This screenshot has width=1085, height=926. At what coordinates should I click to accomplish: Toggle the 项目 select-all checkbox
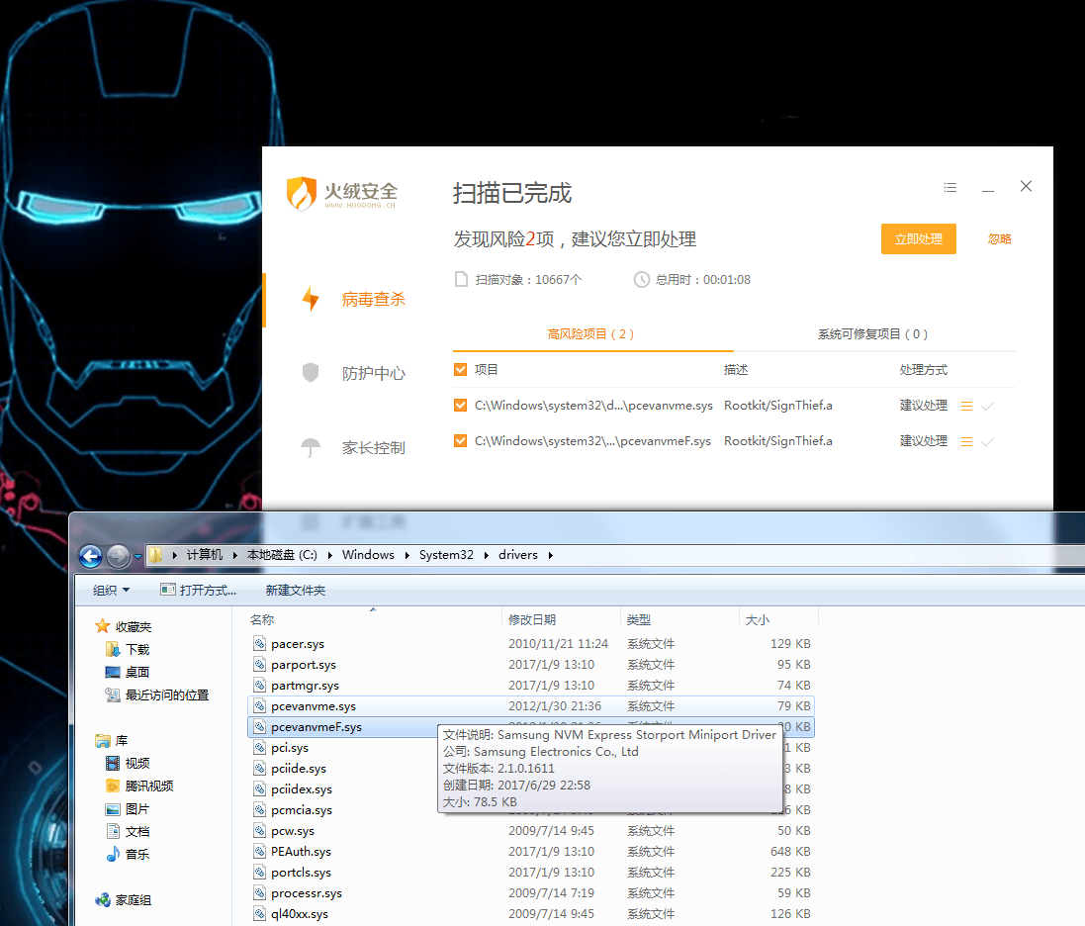pos(461,369)
